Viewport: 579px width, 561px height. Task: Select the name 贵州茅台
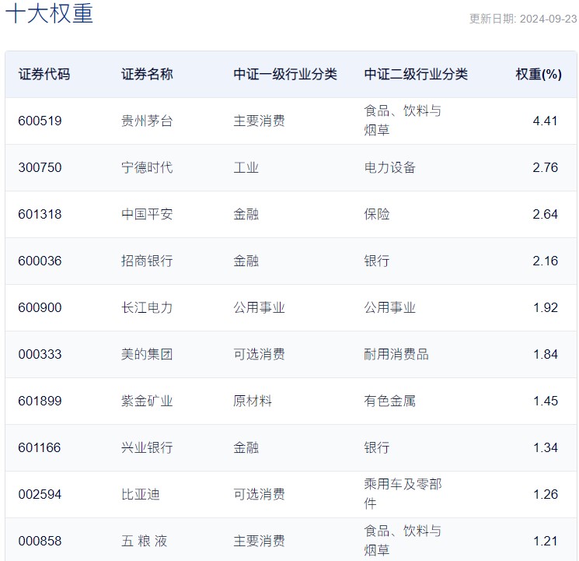[147, 121]
